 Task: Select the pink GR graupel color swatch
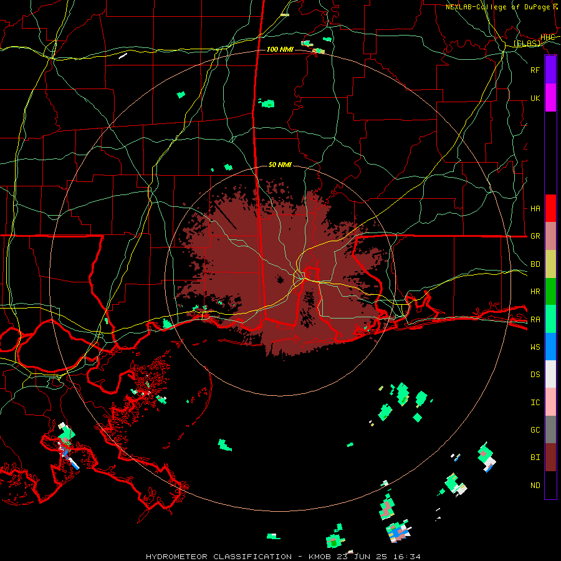[x=550, y=236]
